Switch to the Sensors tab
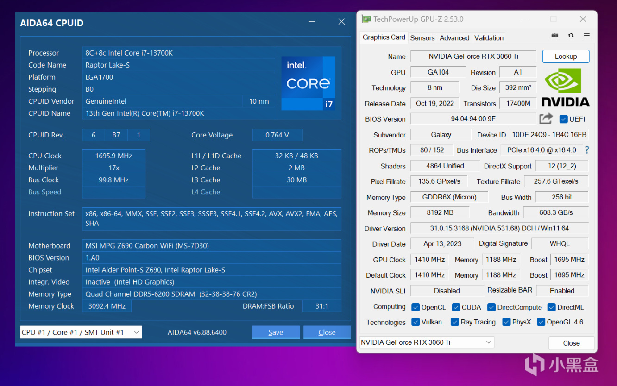Image resolution: width=617 pixels, height=386 pixels. (x=422, y=38)
